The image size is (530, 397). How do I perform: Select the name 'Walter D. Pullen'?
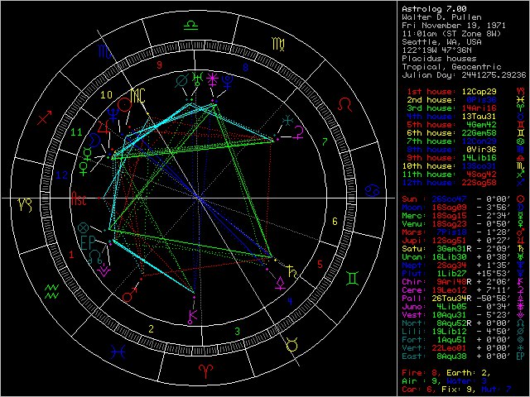441,17
